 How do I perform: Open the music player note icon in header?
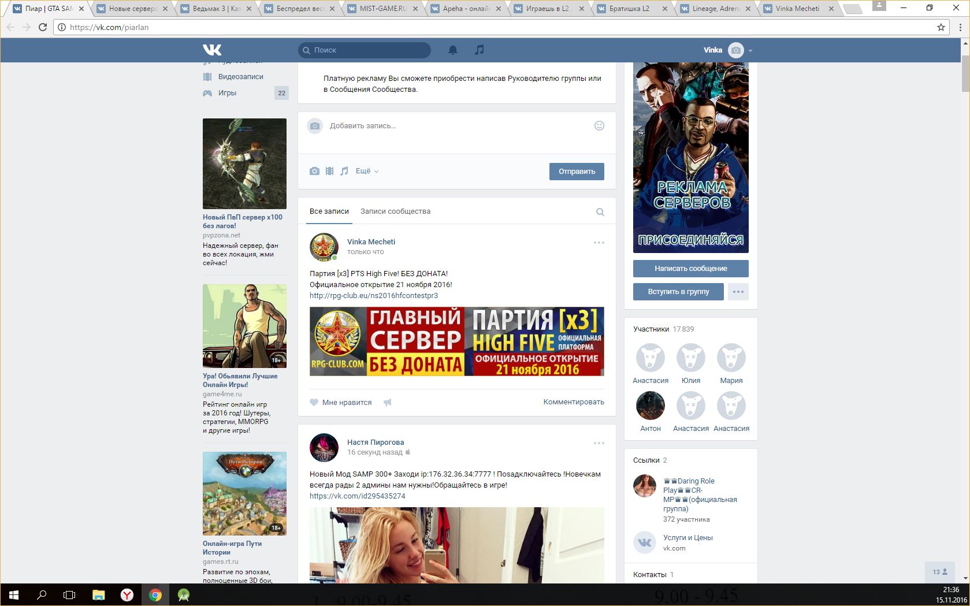479,50
